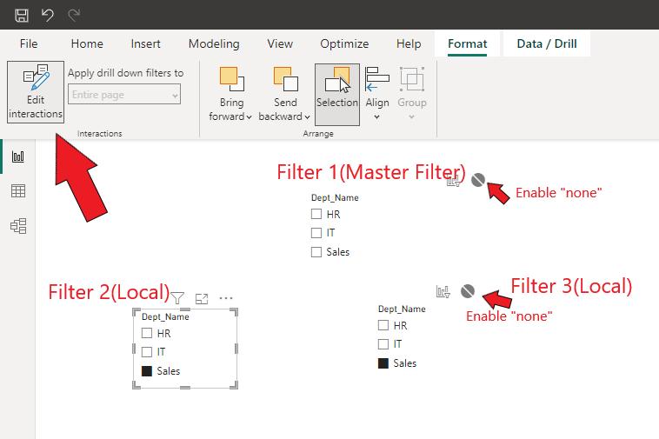This screenshot has height=439, width=659.
Task: Switch to the View ribbon tab
Action: [x=280, y=43]
